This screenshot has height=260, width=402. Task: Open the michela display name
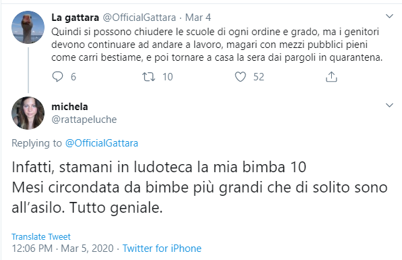pos(69,107)
